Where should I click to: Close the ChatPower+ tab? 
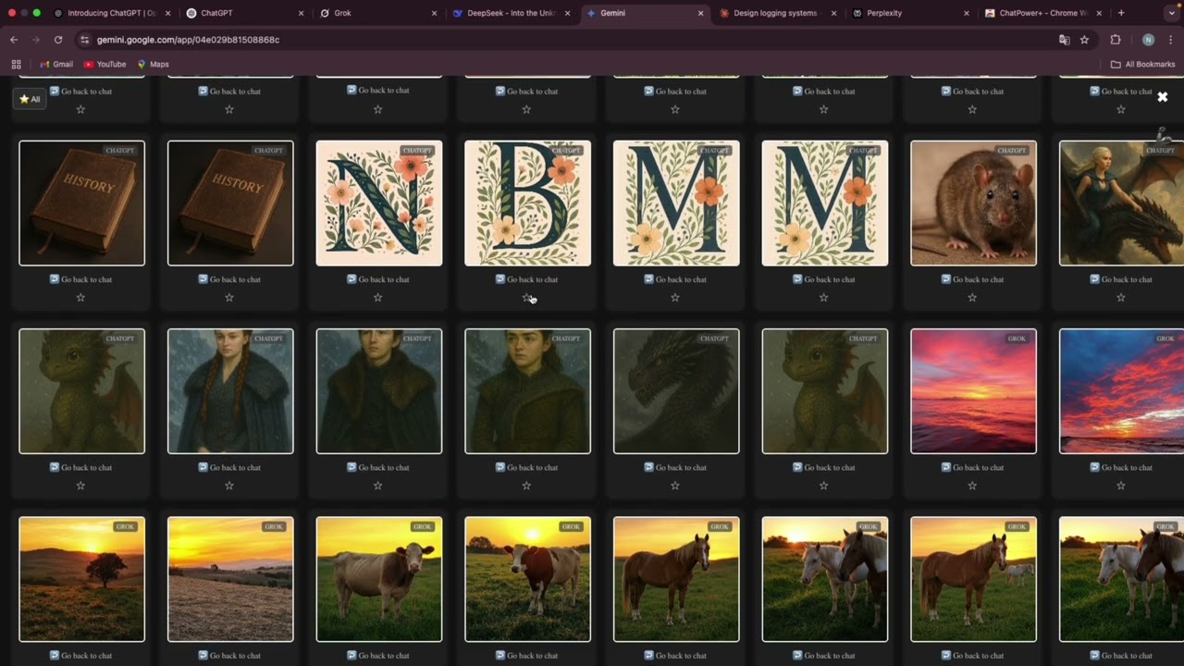(x=1099, y=13)
